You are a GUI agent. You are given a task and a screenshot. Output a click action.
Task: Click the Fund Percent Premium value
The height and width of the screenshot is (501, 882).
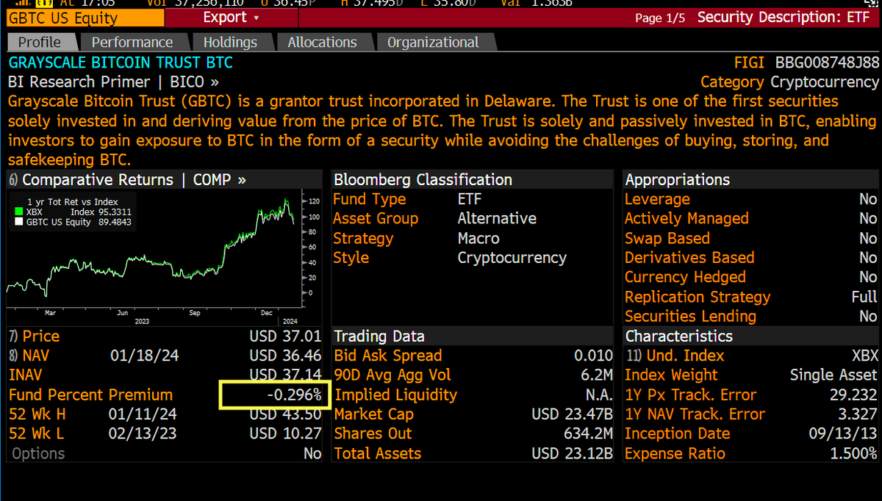(294, 394)
